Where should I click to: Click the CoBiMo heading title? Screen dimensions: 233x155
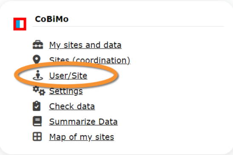(x=52, y=19)
